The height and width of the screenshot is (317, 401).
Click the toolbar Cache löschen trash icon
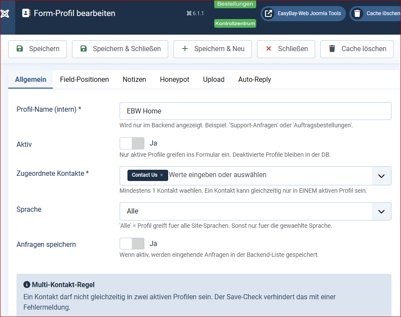(x=332, y=49)
